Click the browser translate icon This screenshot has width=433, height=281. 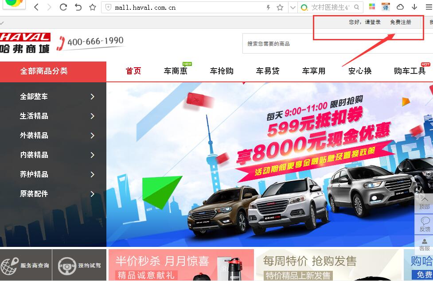click(x=385, y=7)
